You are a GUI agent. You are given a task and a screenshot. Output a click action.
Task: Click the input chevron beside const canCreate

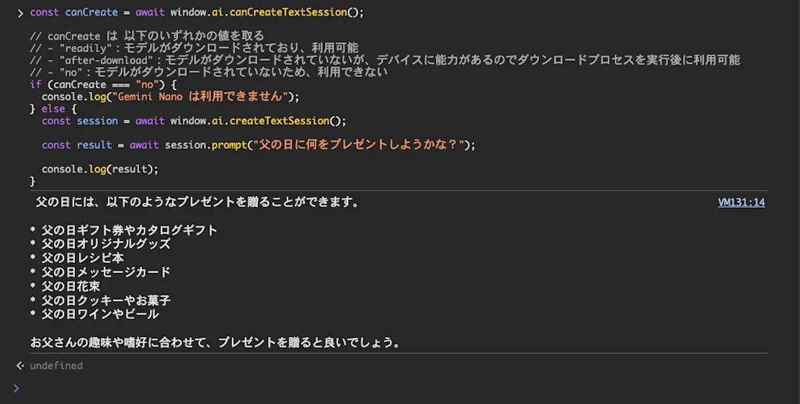tap(20, 12)
